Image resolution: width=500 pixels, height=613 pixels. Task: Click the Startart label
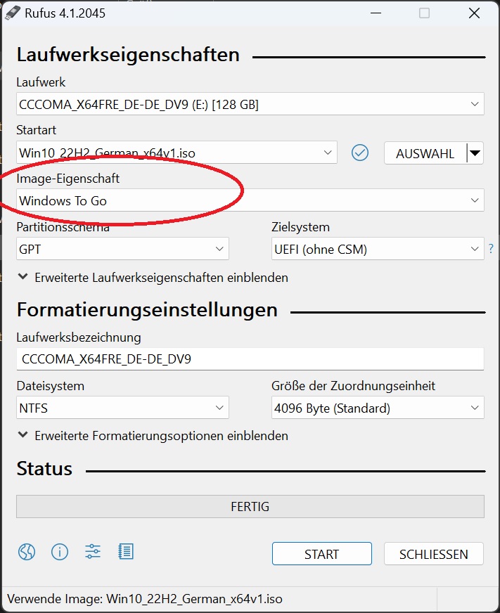[37, 130]
